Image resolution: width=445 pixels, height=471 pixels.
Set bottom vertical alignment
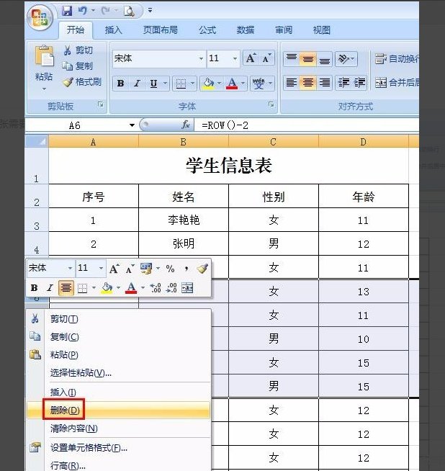coord(324,58)
